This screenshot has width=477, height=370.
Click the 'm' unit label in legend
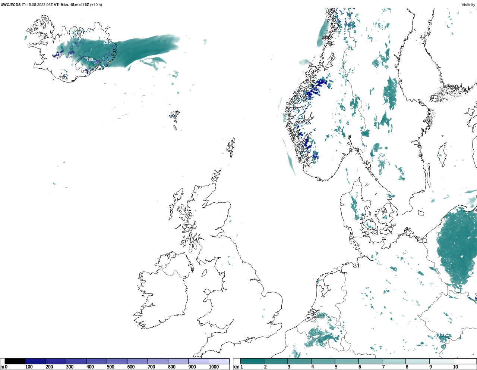click(2, 367)
